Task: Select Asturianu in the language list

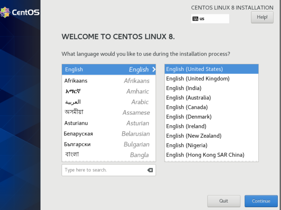Action: [x=109, y=123]
